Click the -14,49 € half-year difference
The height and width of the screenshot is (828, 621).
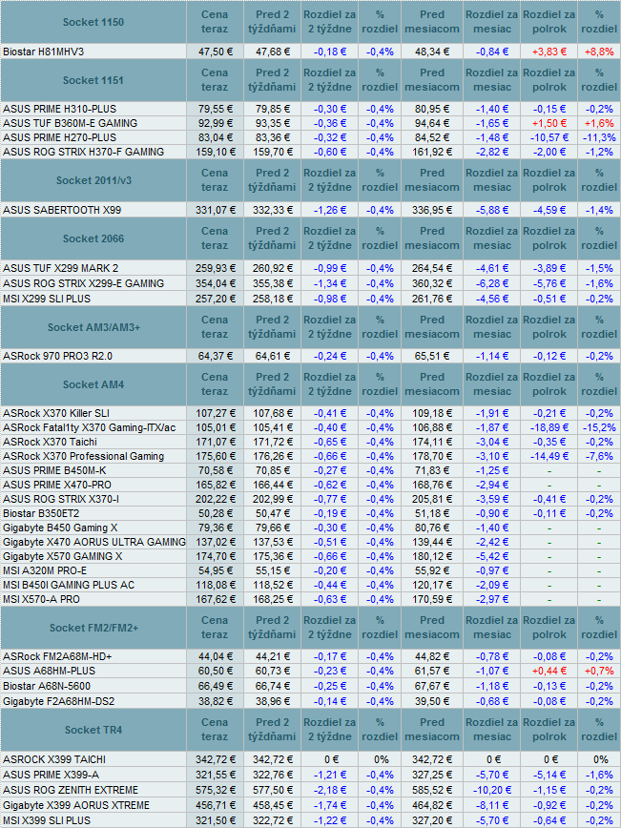(549, 456)
